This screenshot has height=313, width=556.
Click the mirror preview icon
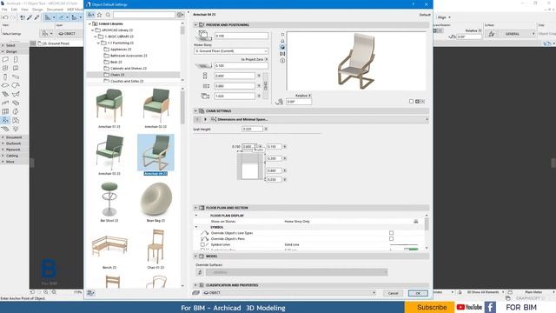click(282, 54)
